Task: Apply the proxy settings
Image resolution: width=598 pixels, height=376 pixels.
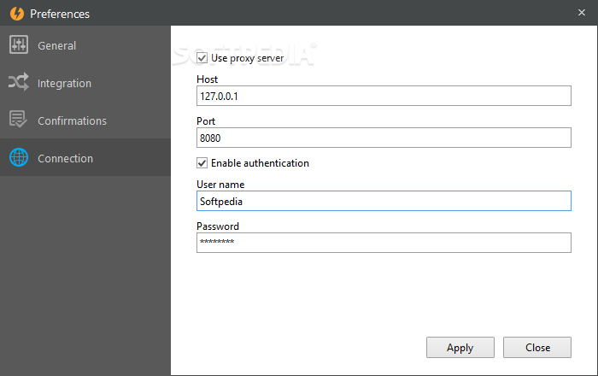Action: point(460,348)
